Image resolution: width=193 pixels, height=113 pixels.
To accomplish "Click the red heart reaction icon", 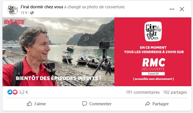I will tap(15, 92).
